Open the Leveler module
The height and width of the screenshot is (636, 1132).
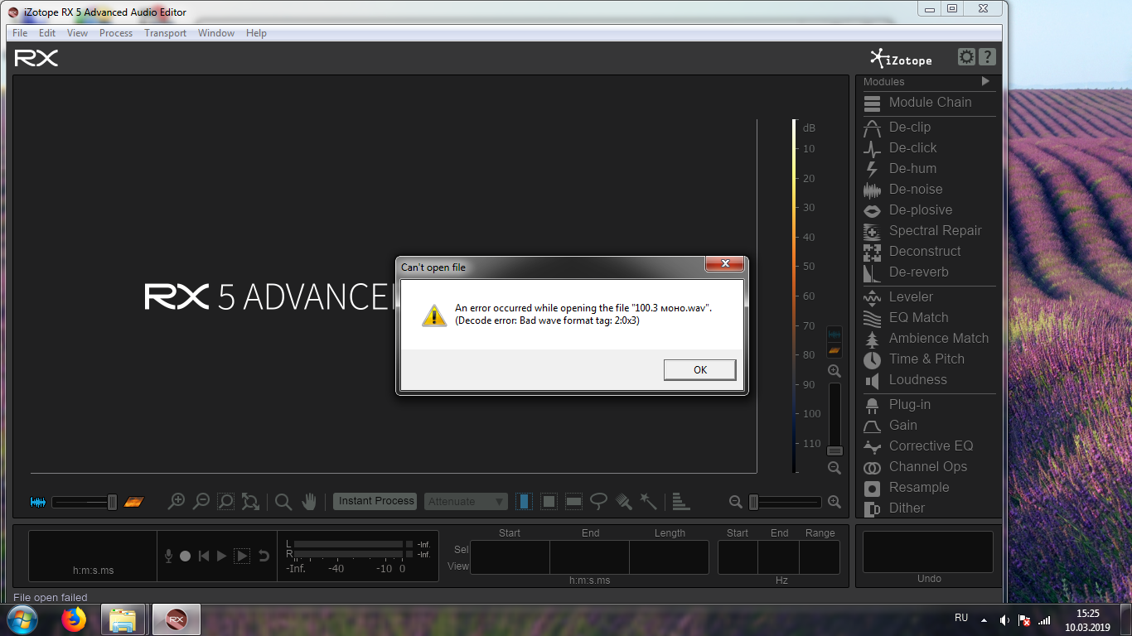928,297
